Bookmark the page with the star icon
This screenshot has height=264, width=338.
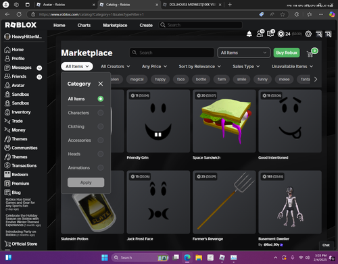point(283,14)
